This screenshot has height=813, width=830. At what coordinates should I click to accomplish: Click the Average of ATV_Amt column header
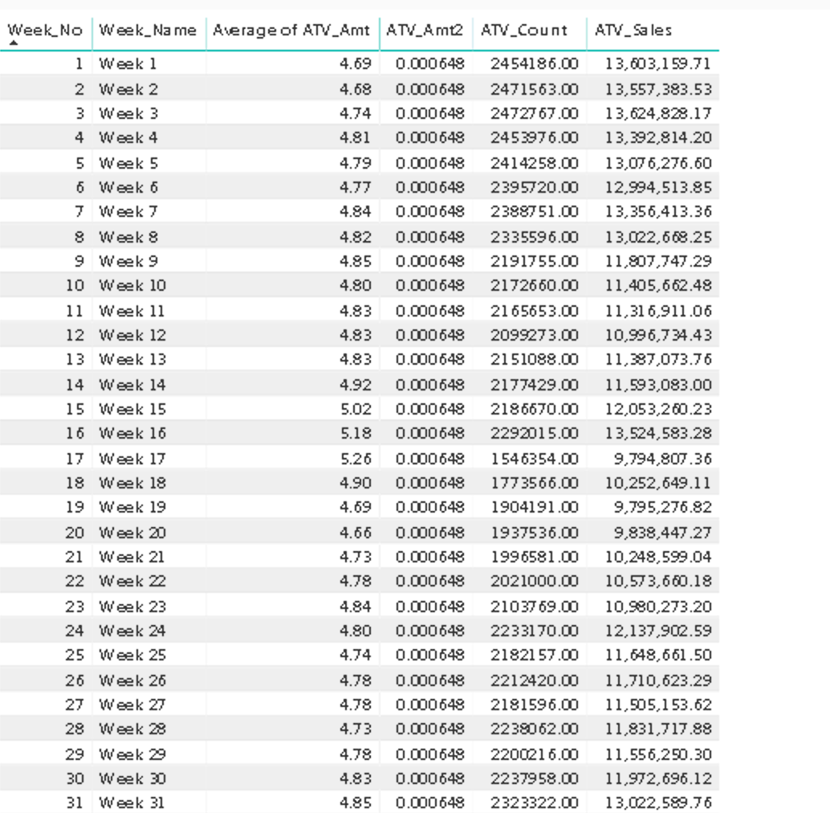291,31
